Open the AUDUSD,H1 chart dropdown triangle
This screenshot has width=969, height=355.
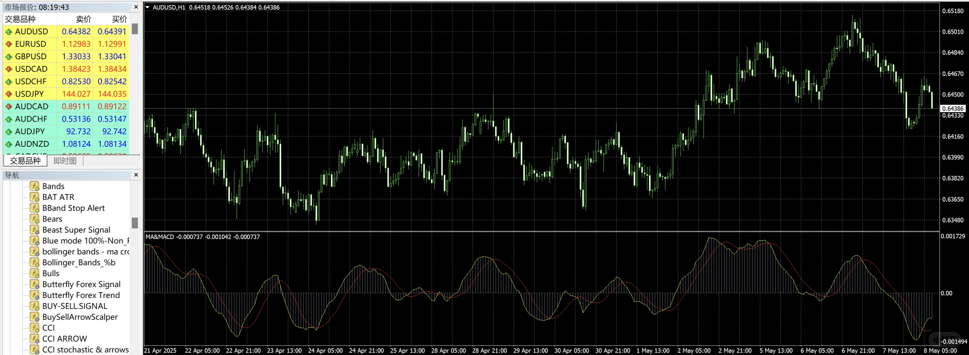pyautogui.click(x=147, y=7)
